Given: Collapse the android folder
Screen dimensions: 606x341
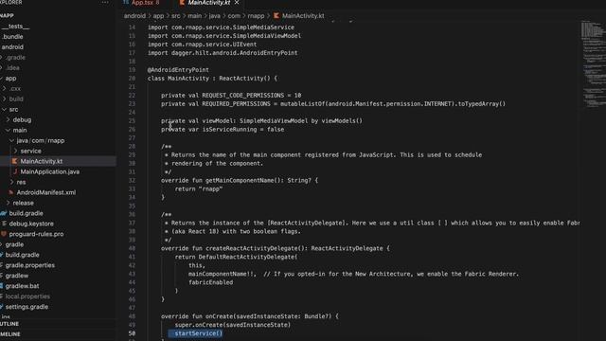Looking at the screenshot, I should (x=12, y=47).
